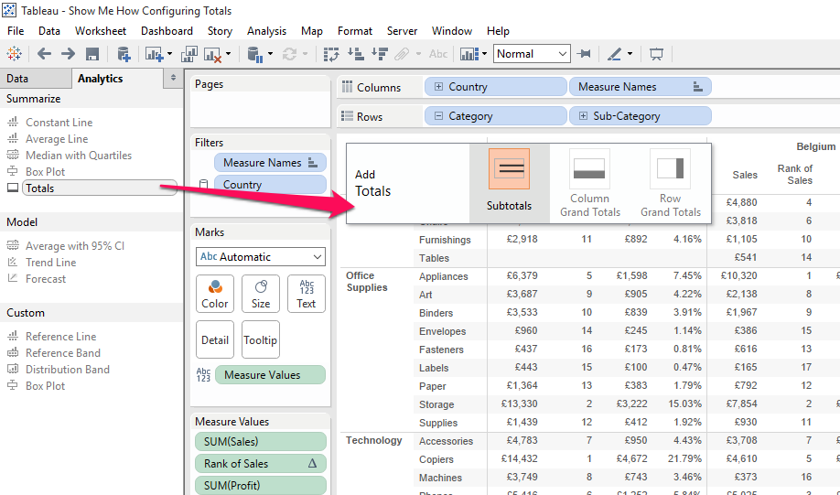This screenshot has height=495, width=840.
Task: Click the Measure Names pill on Filters
Action: coord(270,162)
